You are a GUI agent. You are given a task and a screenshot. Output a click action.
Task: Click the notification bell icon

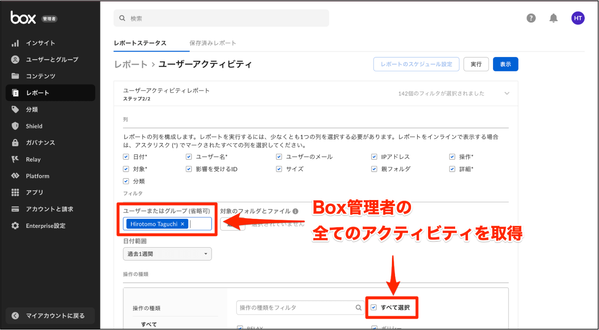[553, 18]
